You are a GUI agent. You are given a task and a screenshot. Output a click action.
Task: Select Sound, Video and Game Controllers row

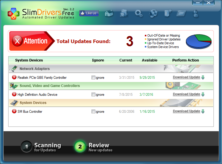coord(111,86)
